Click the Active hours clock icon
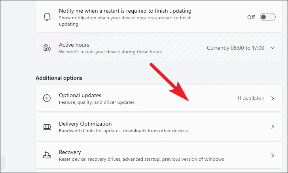Viewport: 288px width, 173px height. click(x=47, y=48)
